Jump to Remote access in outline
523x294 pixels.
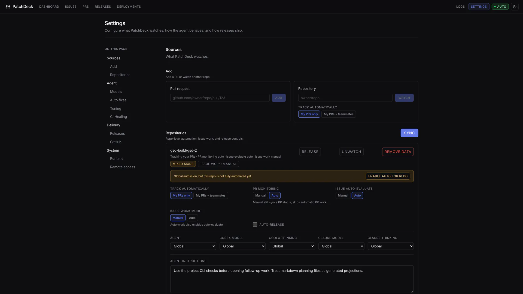[123, 167]
